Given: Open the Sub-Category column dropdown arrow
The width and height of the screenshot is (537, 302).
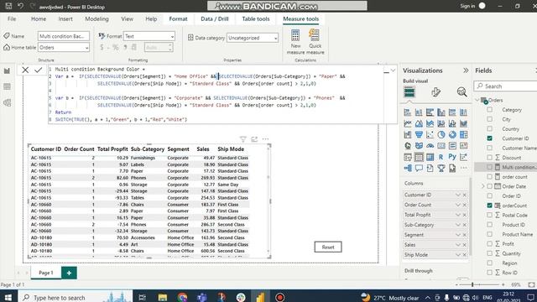Looking at the screenshot, I should tap(458, 225).
